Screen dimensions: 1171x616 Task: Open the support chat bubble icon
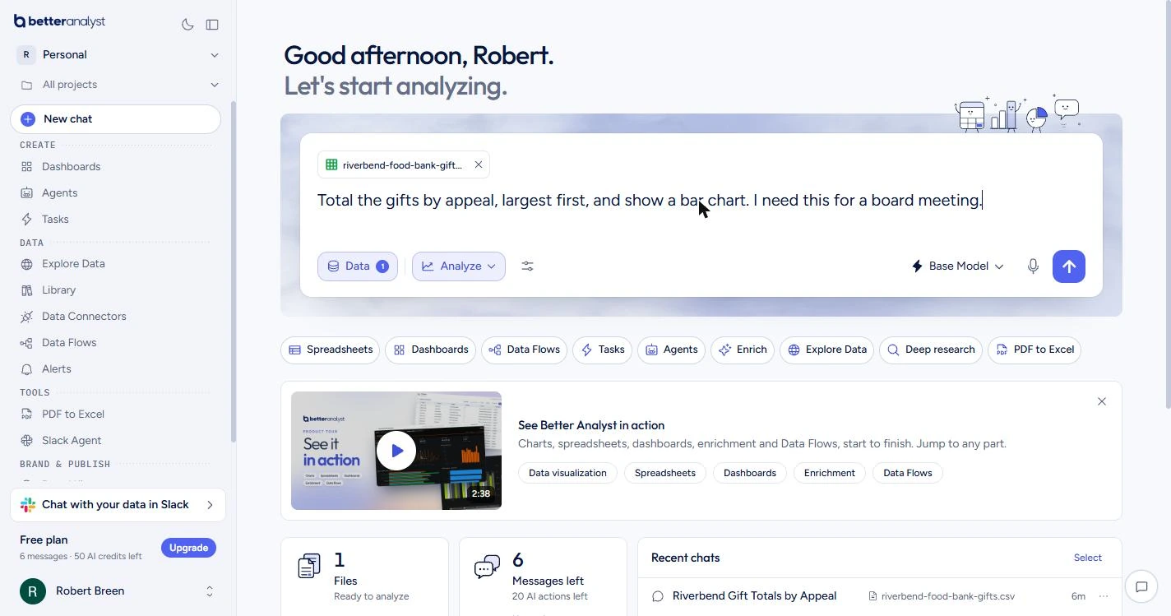click(x=1141, y=587)
